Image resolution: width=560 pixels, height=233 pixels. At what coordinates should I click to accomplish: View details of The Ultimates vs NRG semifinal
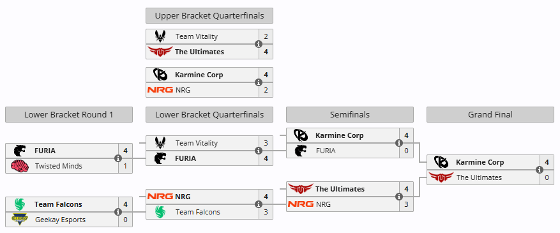point(399,197)
